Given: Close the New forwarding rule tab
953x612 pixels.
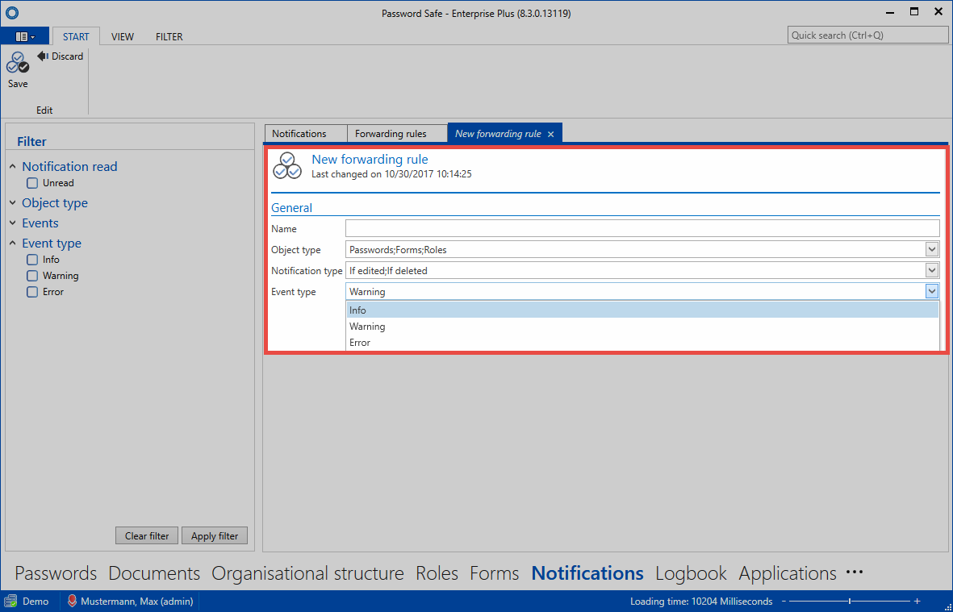Looking at the screenshot, I should coord(550,134).
